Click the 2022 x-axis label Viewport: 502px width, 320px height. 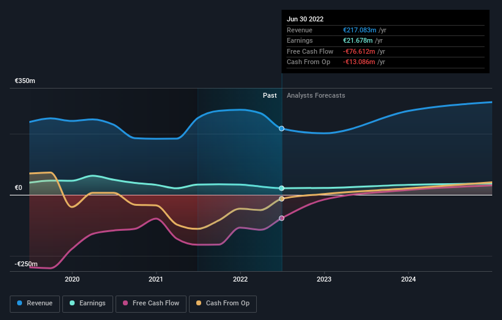240,279
